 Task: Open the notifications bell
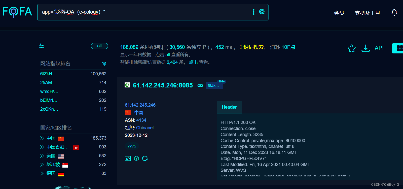tap(394, 12)
